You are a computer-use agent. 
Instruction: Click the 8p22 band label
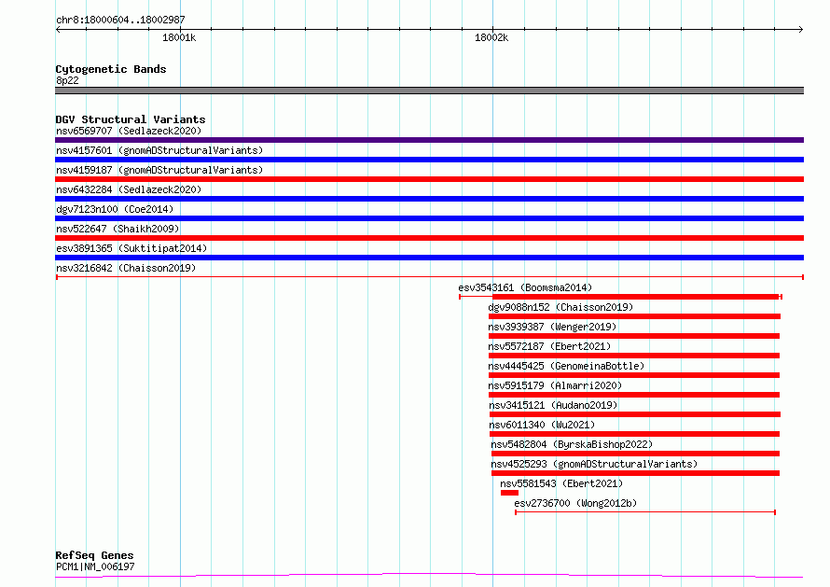(x=67, y=80)
